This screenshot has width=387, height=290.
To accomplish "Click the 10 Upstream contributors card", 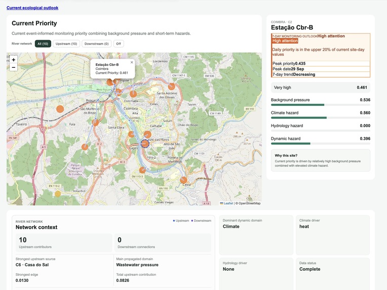I will click(x=64, y=243).
